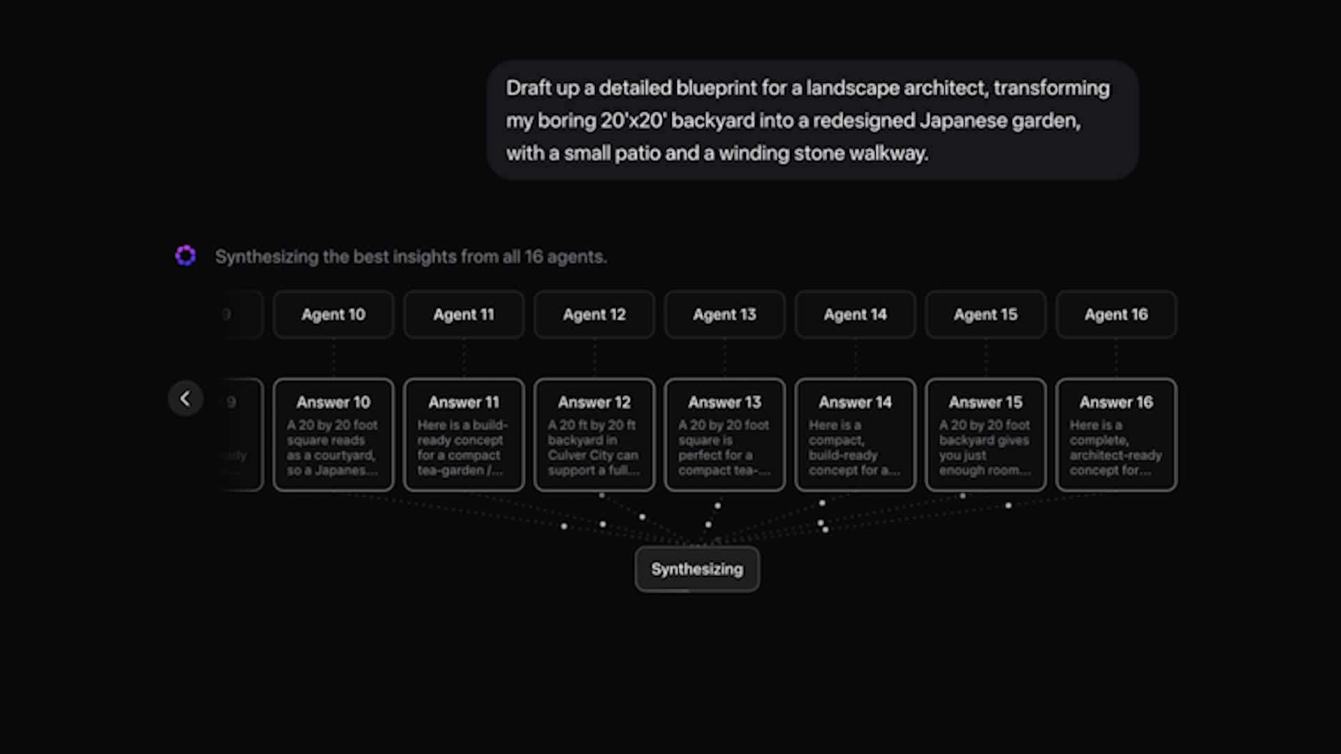Click the left chevron to scroll agents back

185,399
